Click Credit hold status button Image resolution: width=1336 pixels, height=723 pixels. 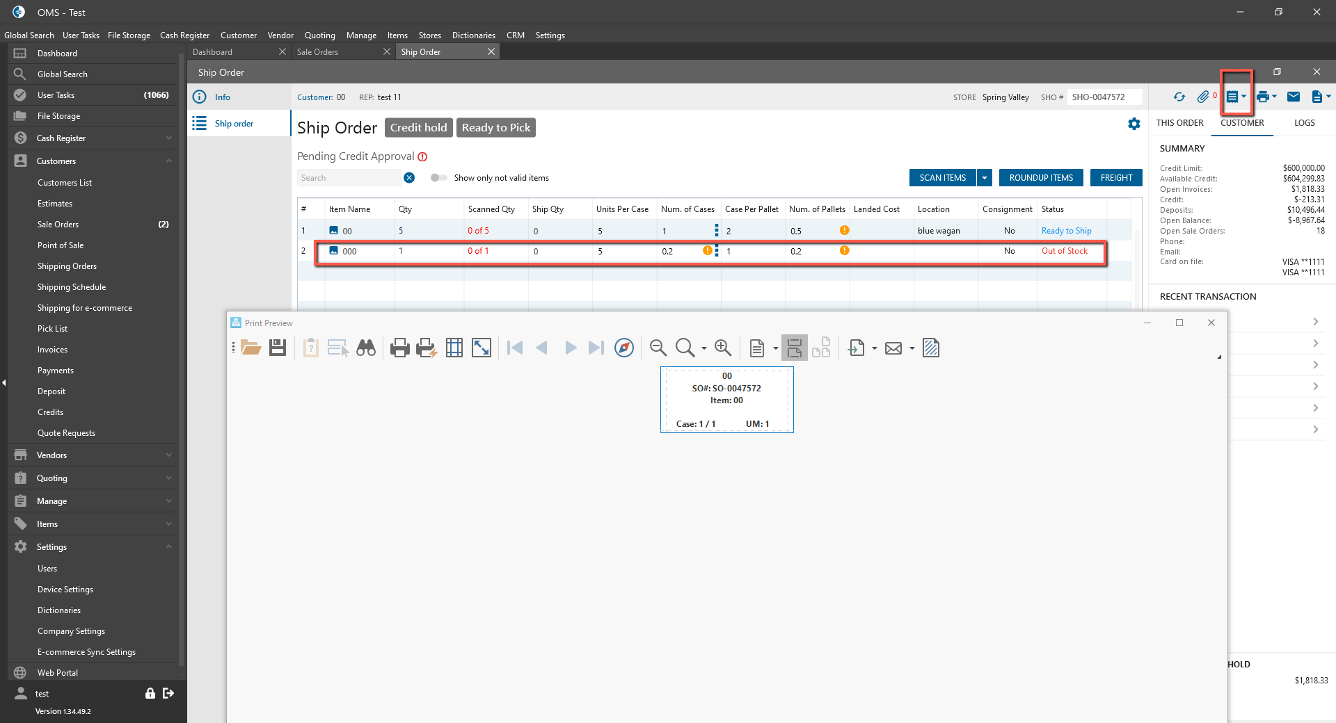pos(419,128)
